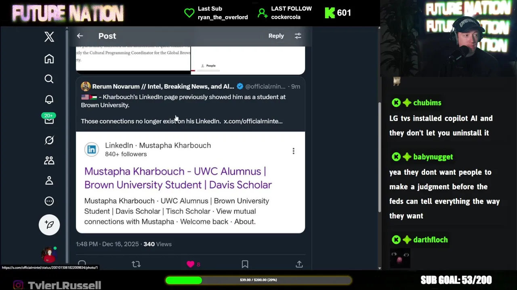
Task: Open reply sorting filter options
Action: pos(298,36)
